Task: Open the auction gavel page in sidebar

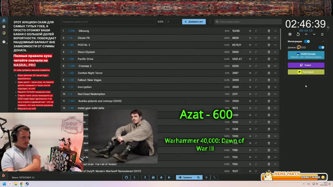Action: point(4,21)
